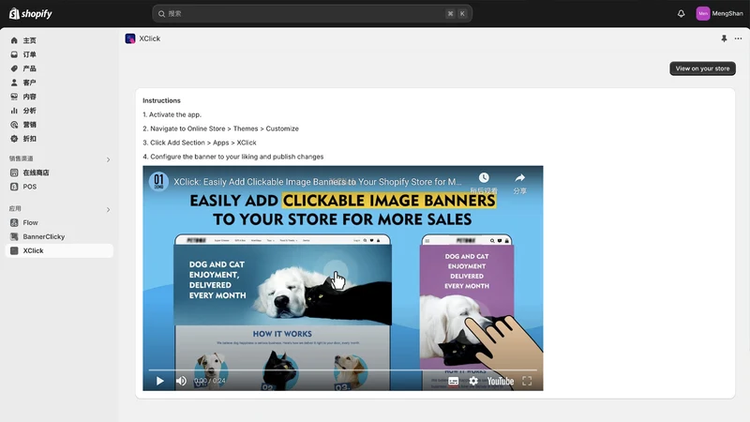750x422 pixels.
Task: Expand the 应用 apps chevron
Action: [x=108, y=209]
